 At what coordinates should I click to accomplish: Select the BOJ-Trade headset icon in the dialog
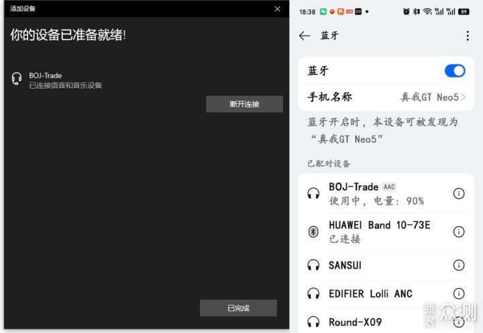[17, 79]
